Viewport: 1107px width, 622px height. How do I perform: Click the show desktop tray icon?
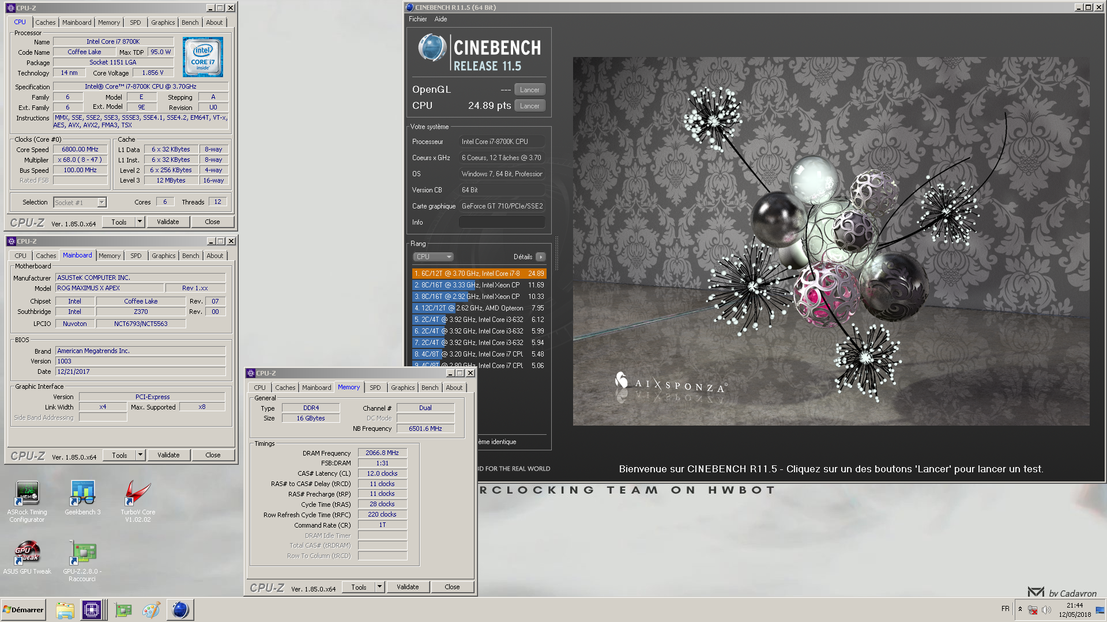click(x=1100, y=610)
